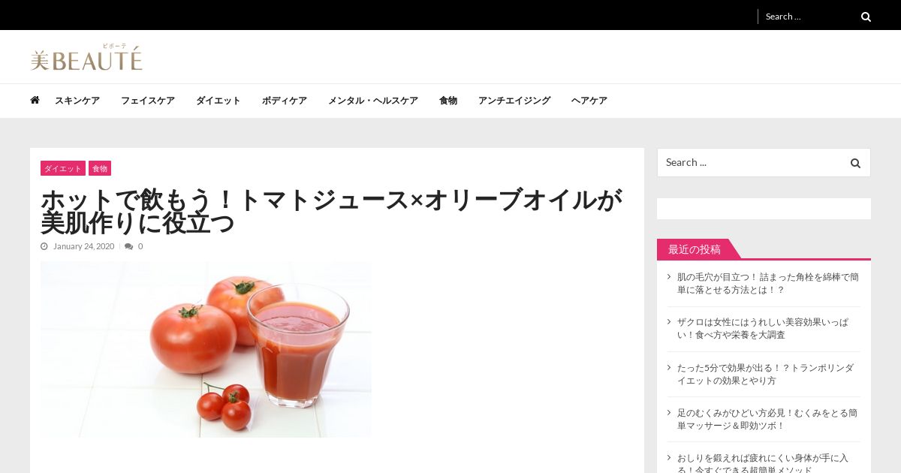This screenshot has width=901, height=473.
Task: Click the comments bubble icon under title
Action: [129, 246]
